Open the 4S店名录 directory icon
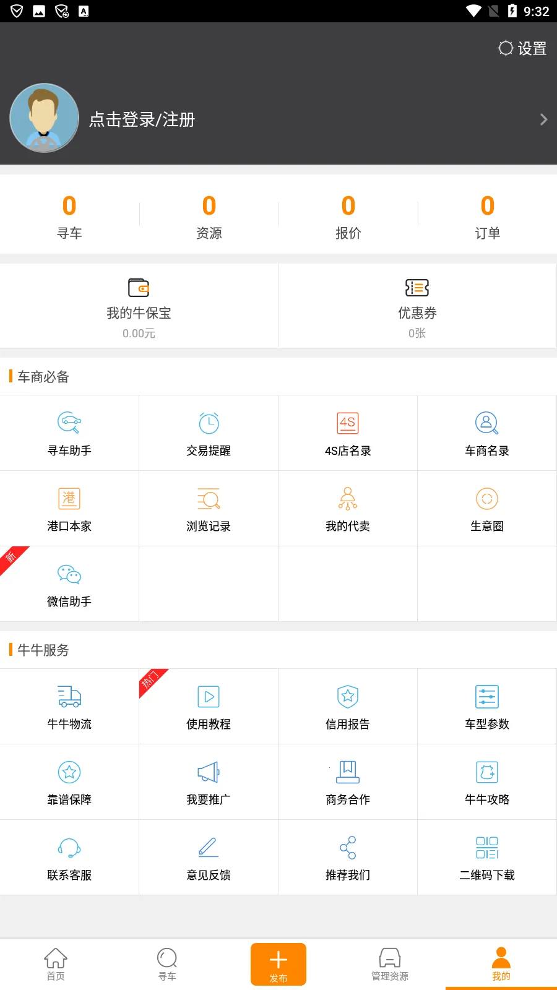This screenshot has width=557, height=990. (x=348, y=423)
